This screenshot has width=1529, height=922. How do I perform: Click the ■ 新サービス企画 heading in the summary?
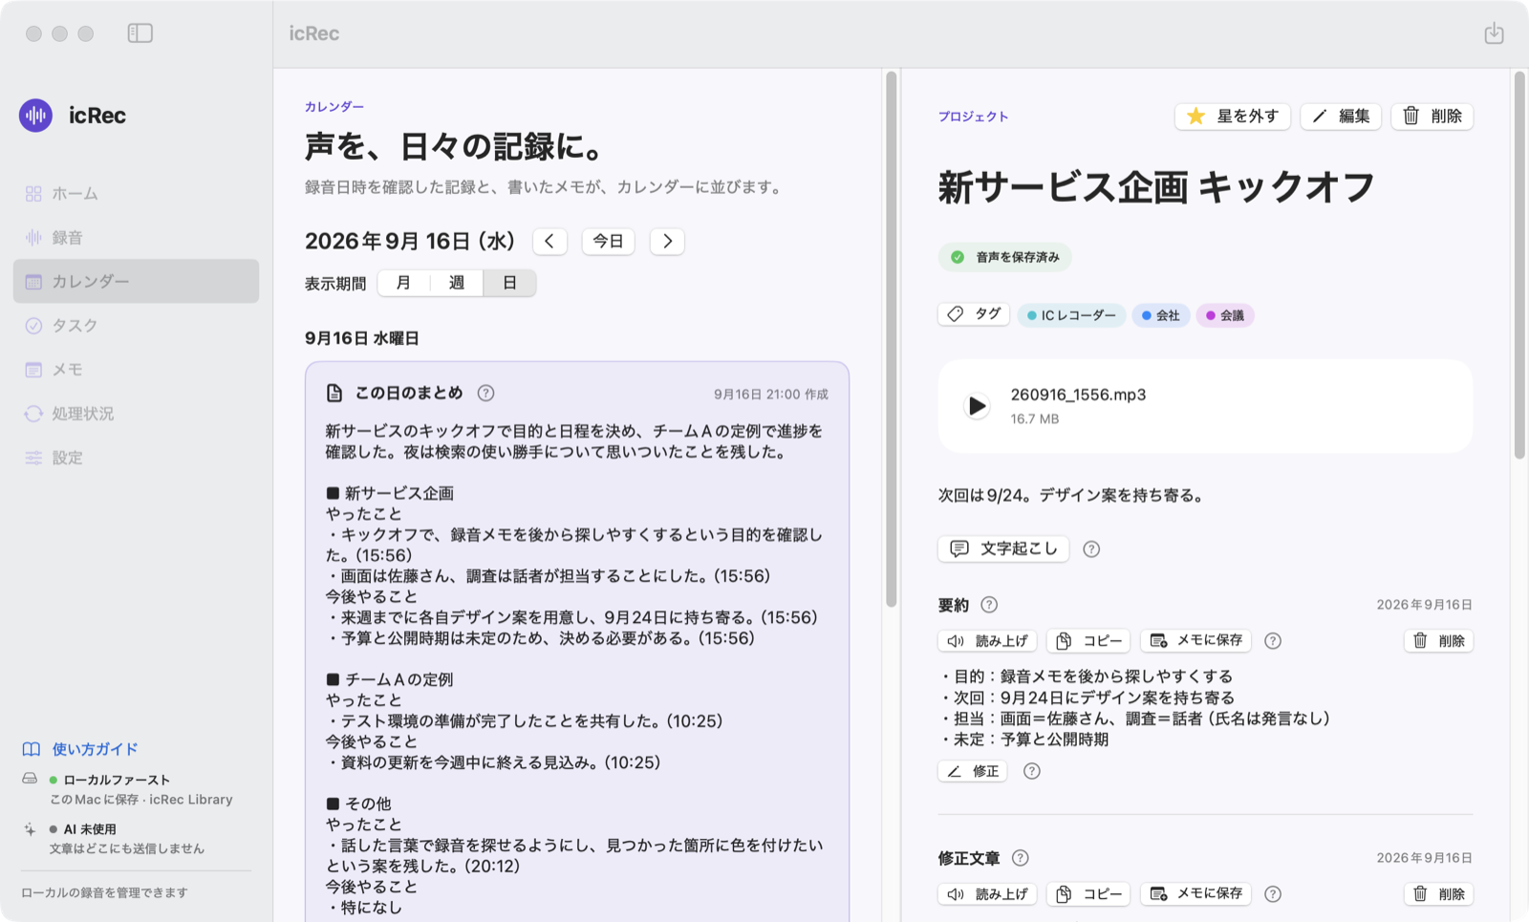tap(390, 493)
